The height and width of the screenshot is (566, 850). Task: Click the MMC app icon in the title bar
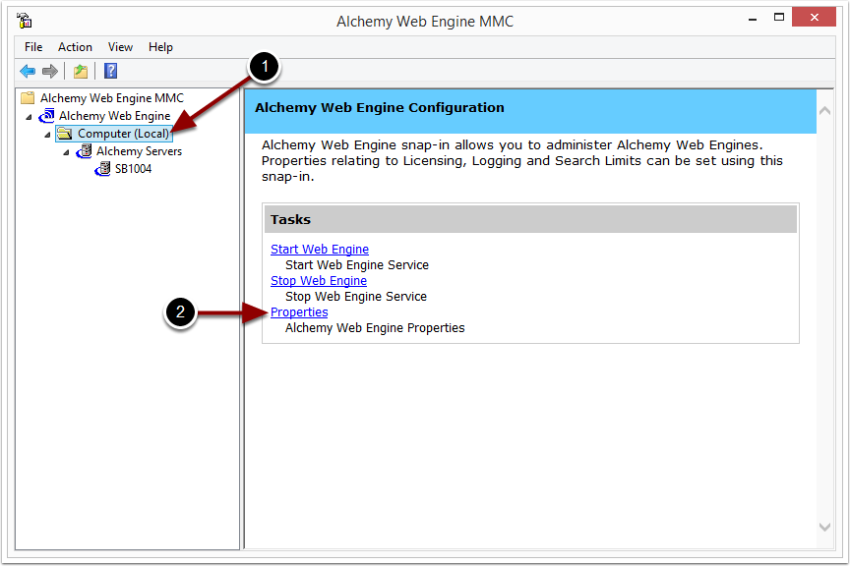pyautogui.click(x=25, y=21)
